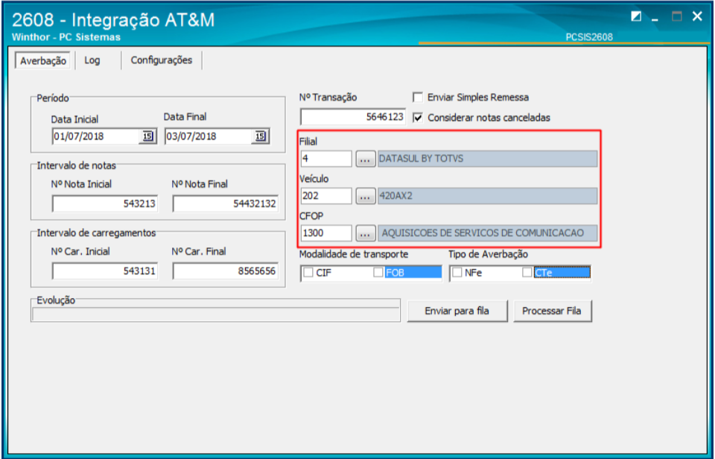Click the Enviar para fila button
Image resolution: width=715 pixels, height=459 pixels.
[457, 311]
